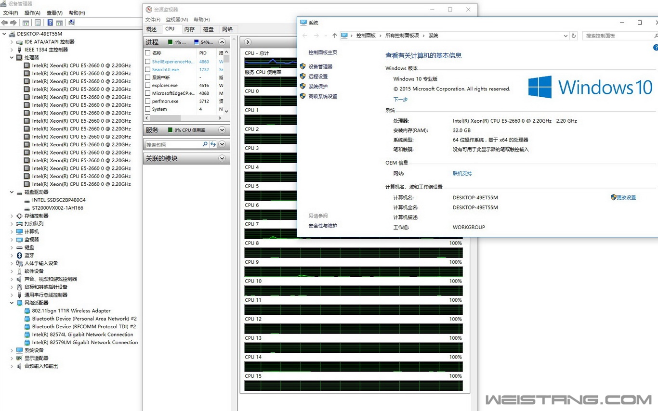This screenshot has height=411, width=658.
Task: Click the process list vertical scrollbar down arrow
Action: coord(226,111)
